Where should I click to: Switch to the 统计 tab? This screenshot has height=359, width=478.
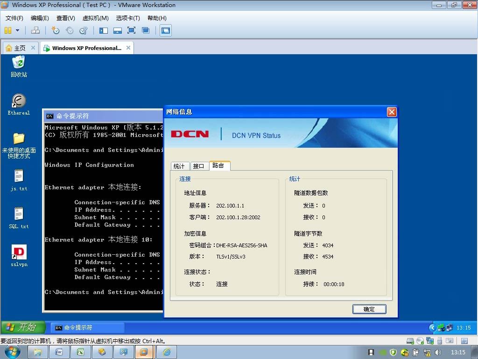coord(179,166)
